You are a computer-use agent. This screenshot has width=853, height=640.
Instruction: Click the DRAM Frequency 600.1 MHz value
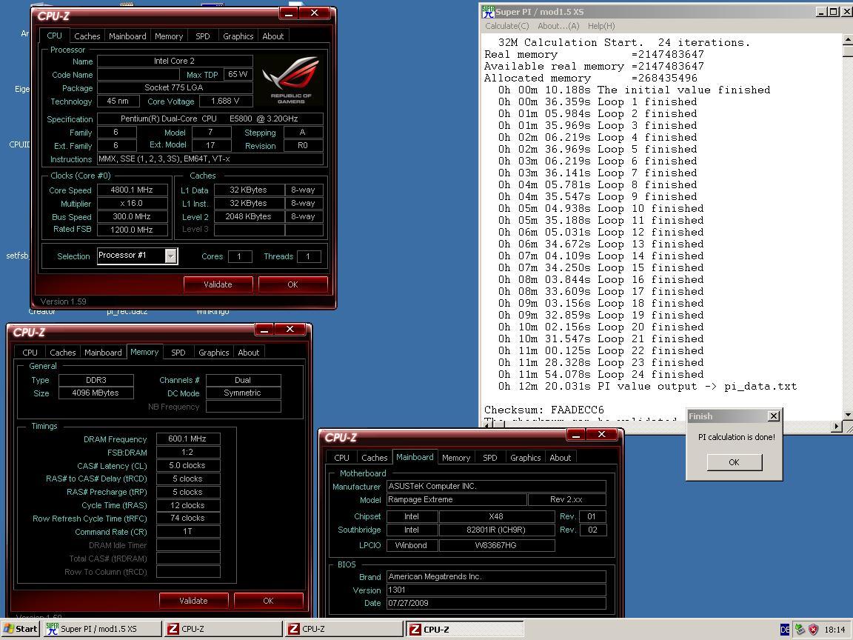pos(187,439)
